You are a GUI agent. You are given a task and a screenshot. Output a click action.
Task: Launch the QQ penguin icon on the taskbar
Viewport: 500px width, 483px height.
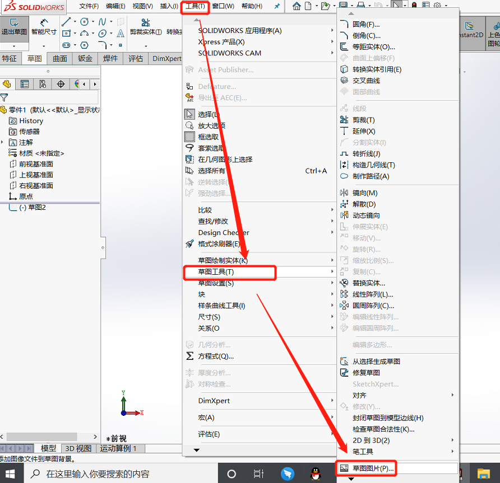(316, 473)
